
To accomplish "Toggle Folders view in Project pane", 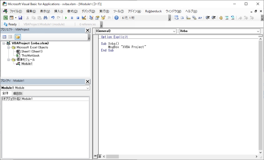I will coord(17,37).
